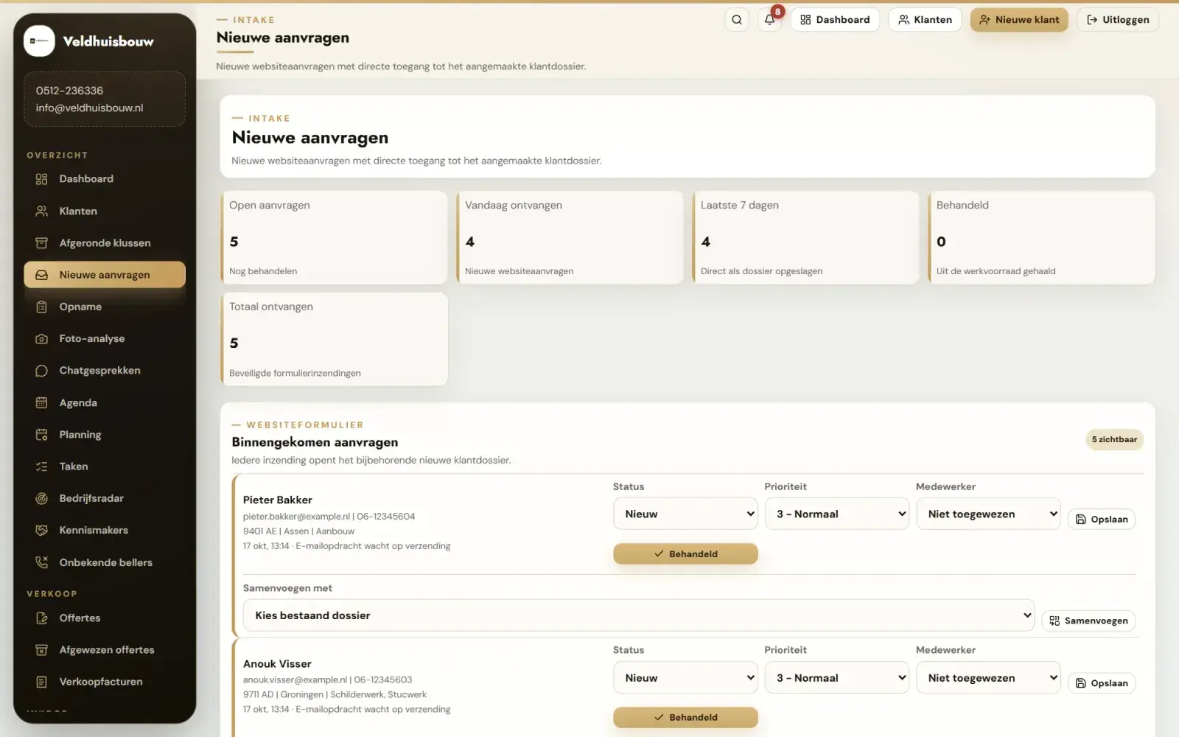Click the Offertes document-pen icon
This screenshot has height=737, width=1179.
pyautogui.click(x=41, y=618)
